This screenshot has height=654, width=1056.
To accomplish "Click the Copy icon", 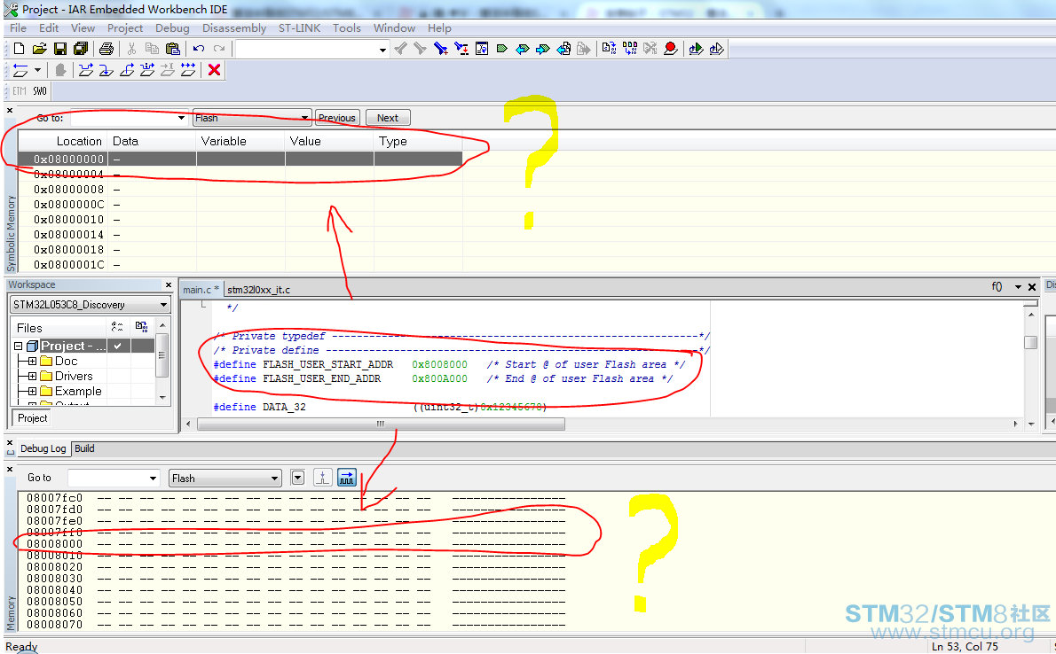I will pyautogui.click(x=153, y=49).
